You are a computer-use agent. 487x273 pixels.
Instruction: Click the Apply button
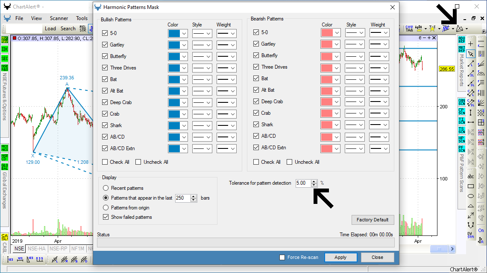coord(340,258)
